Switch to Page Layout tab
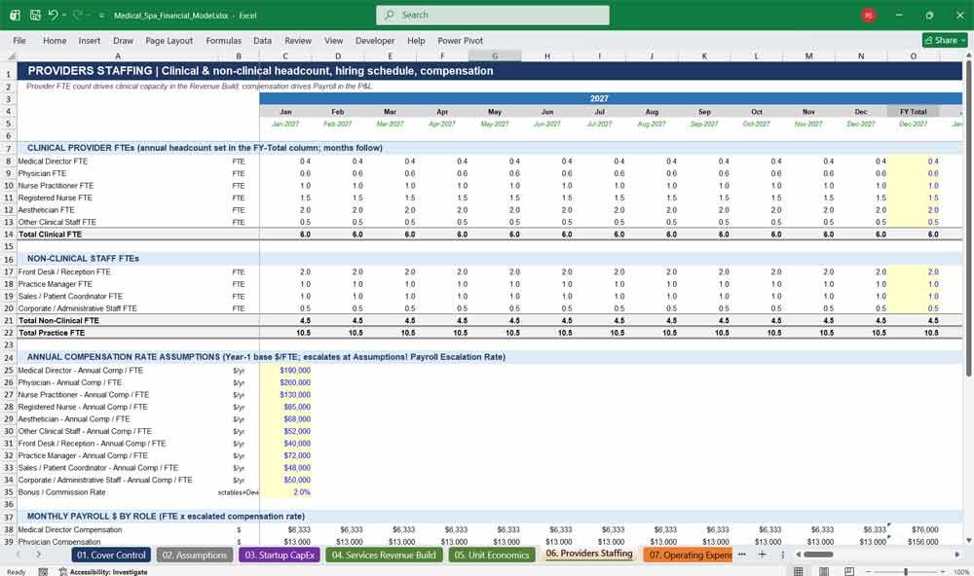Viewport: 974px width, 576px height. click(x=169, y=40)
